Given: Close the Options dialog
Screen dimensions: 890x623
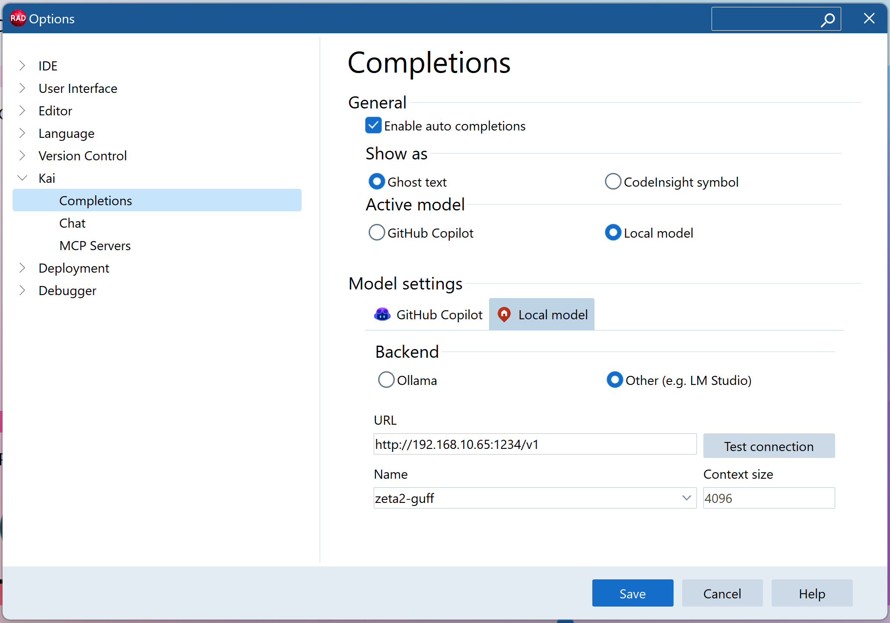Looking at the screenshot, I should pyautogui.click(x=869, y=19).
